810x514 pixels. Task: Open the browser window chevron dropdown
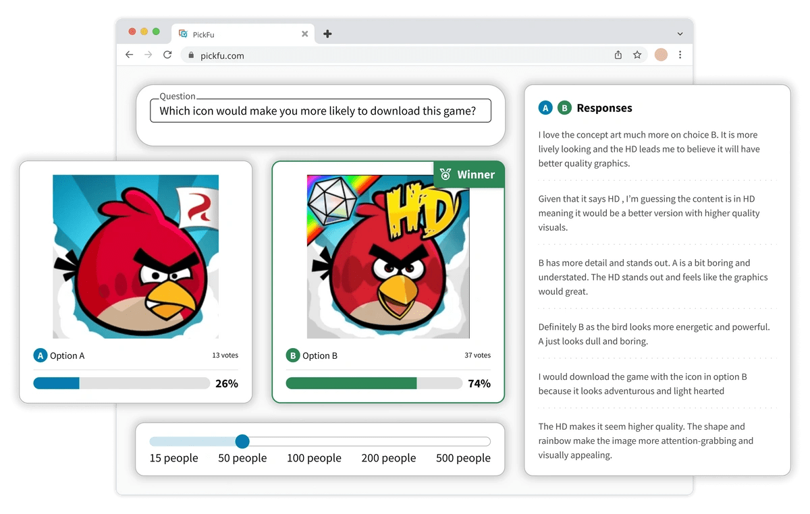click(x=679, y=32)
